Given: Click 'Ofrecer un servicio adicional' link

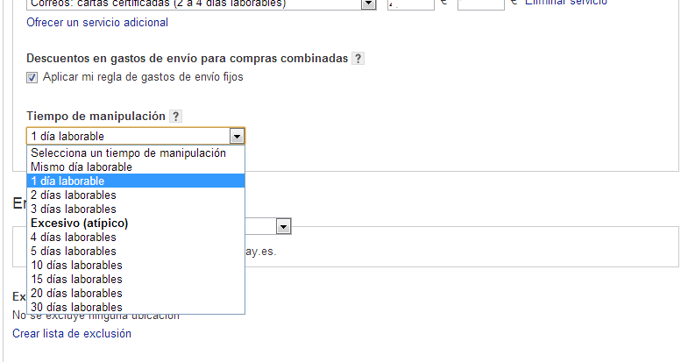Looking at the screenshot, I should pyautogui.click(x=97, y=22).
